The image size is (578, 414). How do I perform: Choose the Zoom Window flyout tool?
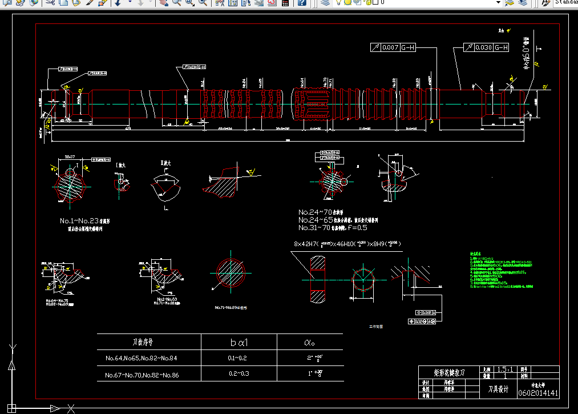[189, 2]
